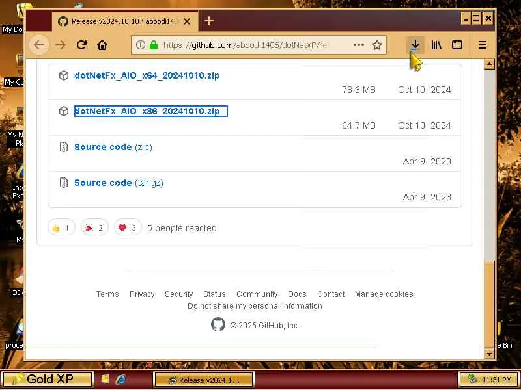Open the Contact footer link
Image resolution: width=521 pixels, height=390 pixels.
[x=331, y=294]
